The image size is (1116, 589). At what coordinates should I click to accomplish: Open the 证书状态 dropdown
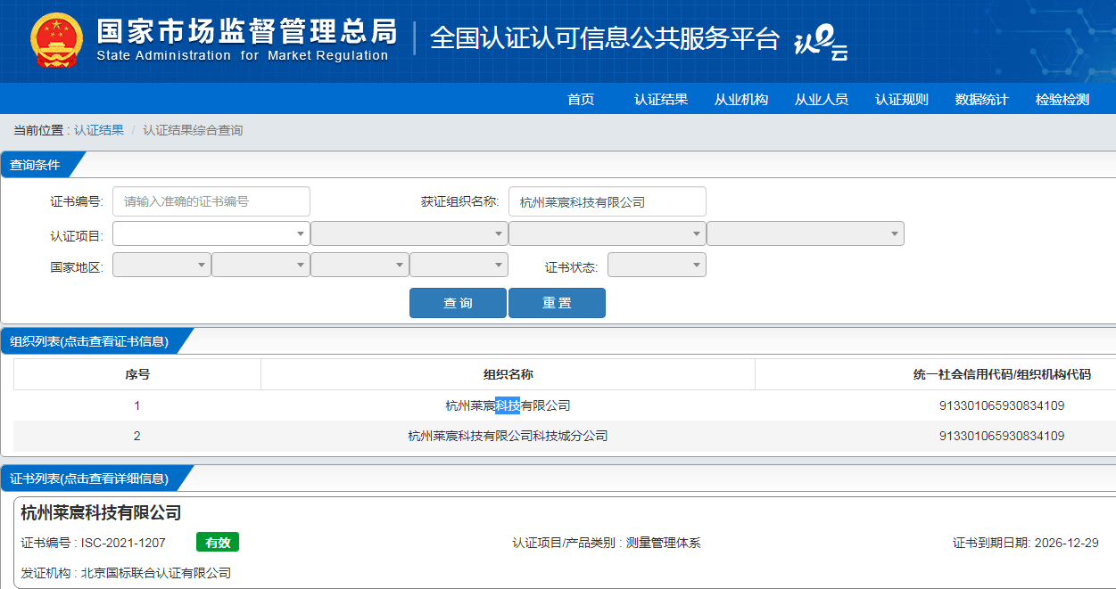point(657,265)
